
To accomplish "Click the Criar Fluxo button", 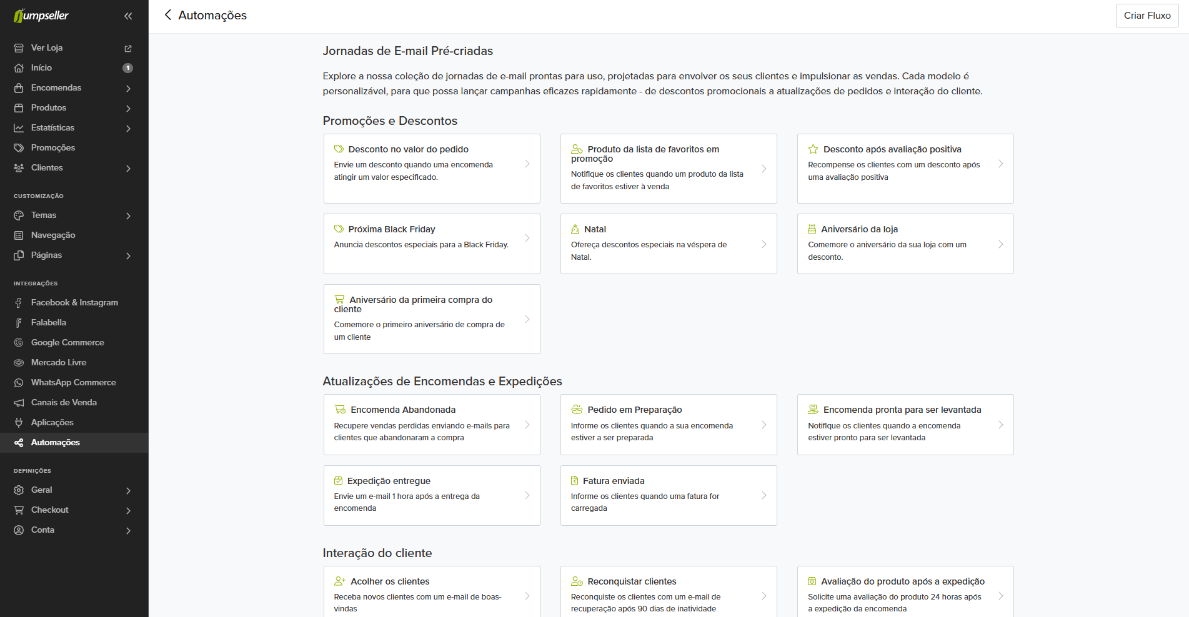I will point(1147,16).
